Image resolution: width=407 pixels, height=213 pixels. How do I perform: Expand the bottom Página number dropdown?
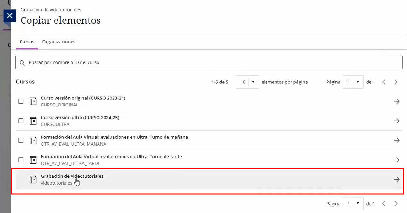pyautogui.click(x=353, y=203)
